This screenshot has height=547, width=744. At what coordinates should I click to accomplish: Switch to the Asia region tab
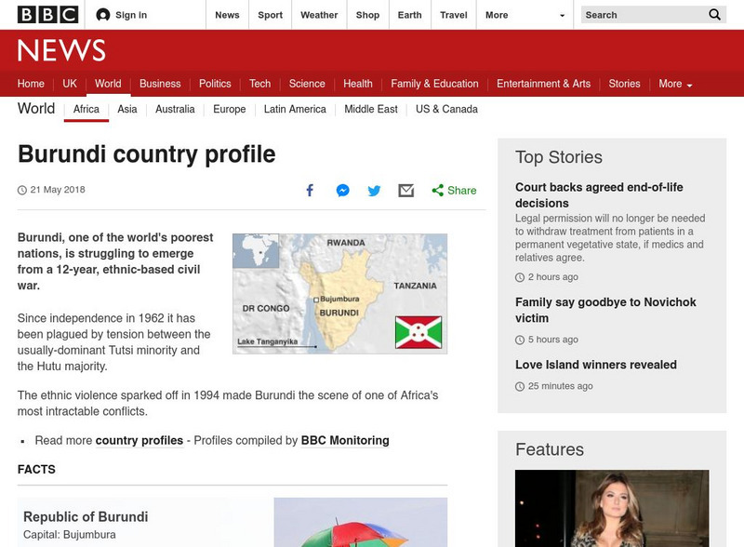click(x=125, y=109)
